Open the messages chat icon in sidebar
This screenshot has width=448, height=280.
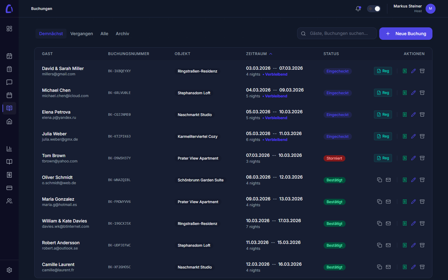pyautogui.click(x=9, y=82)
